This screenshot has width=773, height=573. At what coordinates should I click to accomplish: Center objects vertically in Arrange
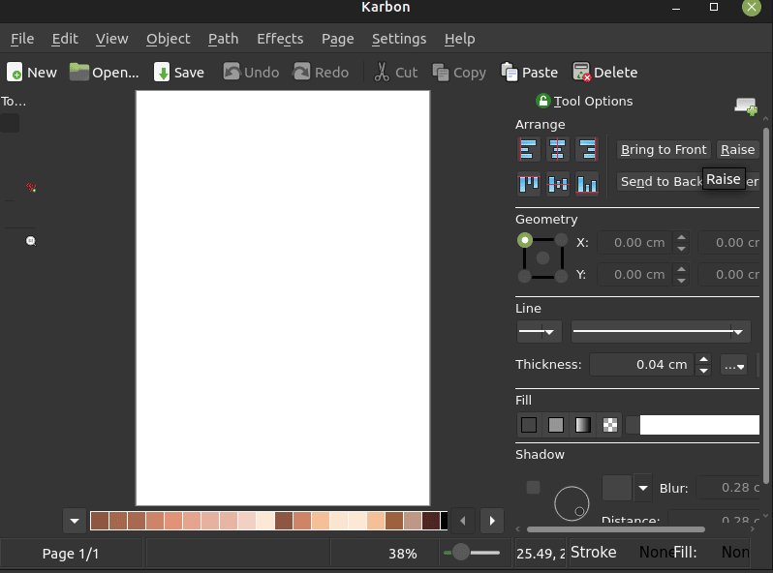click(x=557, y=184)
